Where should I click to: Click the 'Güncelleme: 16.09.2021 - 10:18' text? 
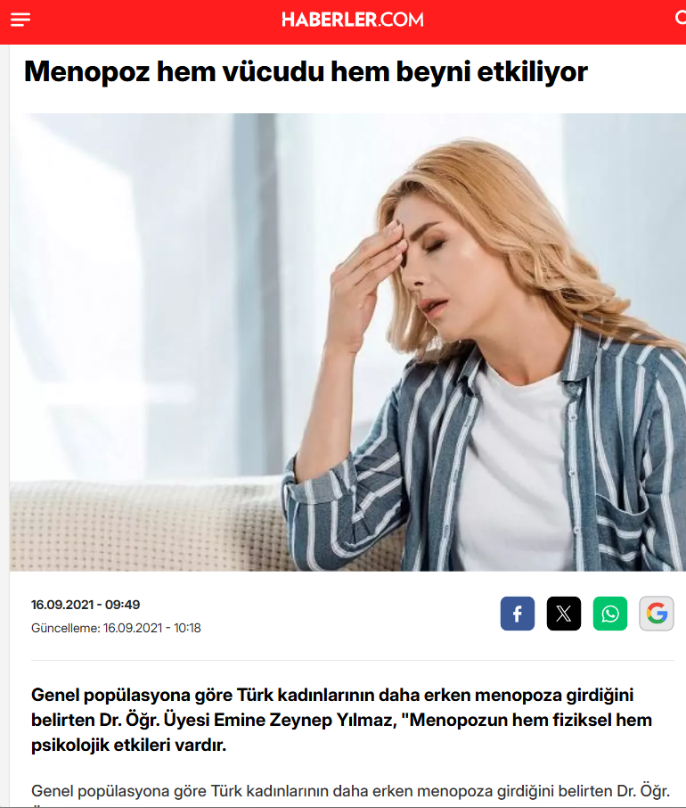pos(116,628)
